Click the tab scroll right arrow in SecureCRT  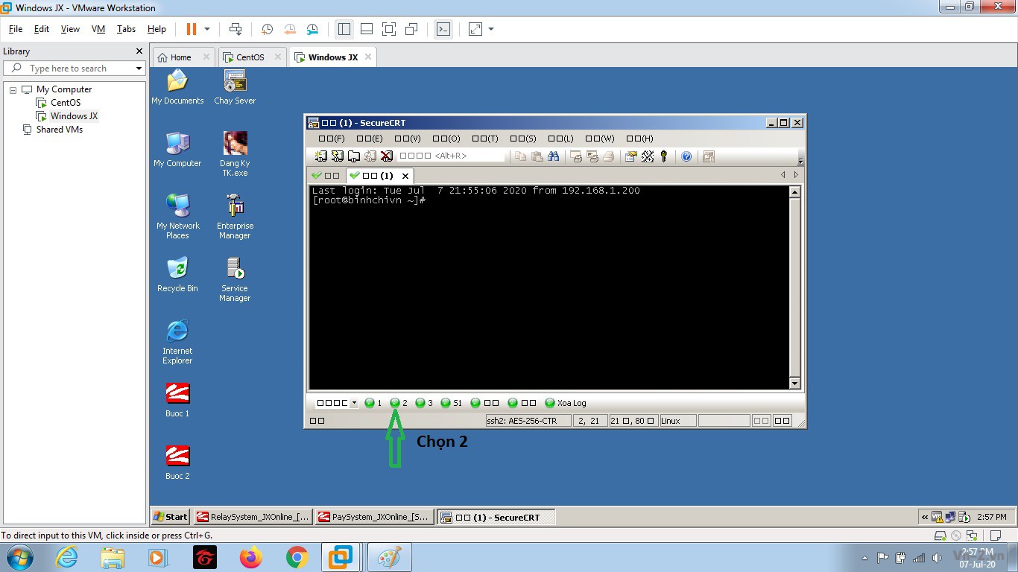(x=796, y=175)
